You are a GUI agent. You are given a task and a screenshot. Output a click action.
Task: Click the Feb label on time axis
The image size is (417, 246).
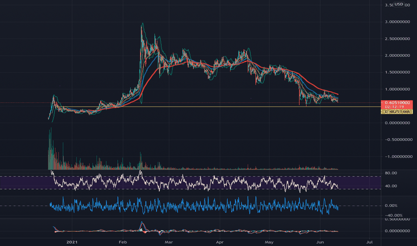(x=123, y=242)
